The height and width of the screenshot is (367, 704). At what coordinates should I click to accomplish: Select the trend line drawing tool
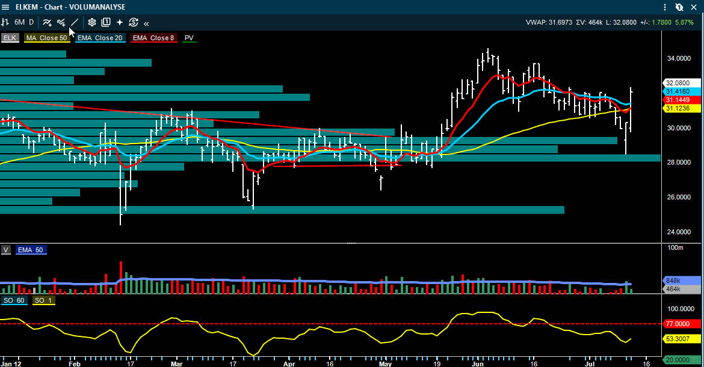[x=75, y=22]
